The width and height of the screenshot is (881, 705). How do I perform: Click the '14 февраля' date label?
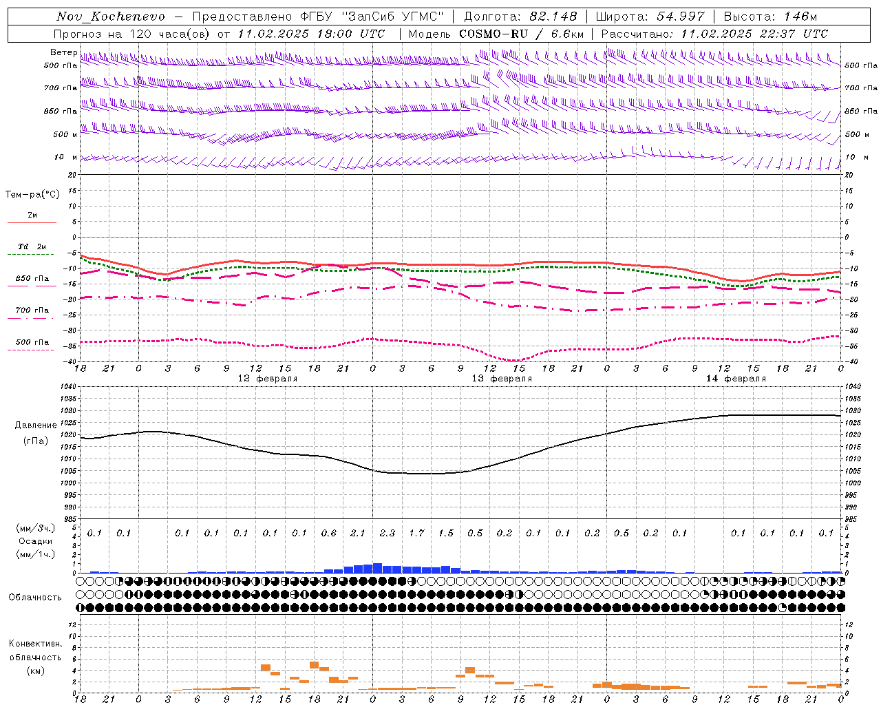[736, 379]
